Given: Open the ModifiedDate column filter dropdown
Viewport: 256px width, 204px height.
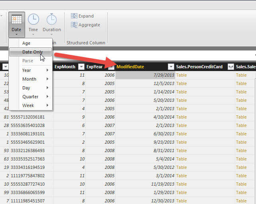Looking at the screenshot, I should point(171,67).
